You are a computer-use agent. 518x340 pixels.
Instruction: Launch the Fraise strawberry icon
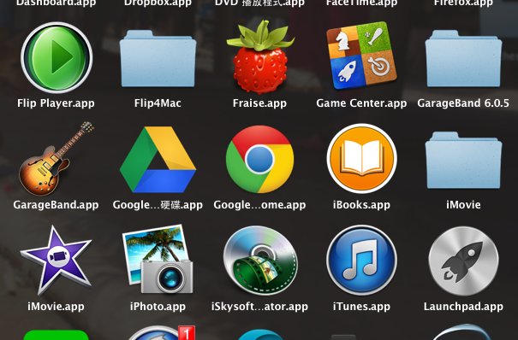click(260, 57)
